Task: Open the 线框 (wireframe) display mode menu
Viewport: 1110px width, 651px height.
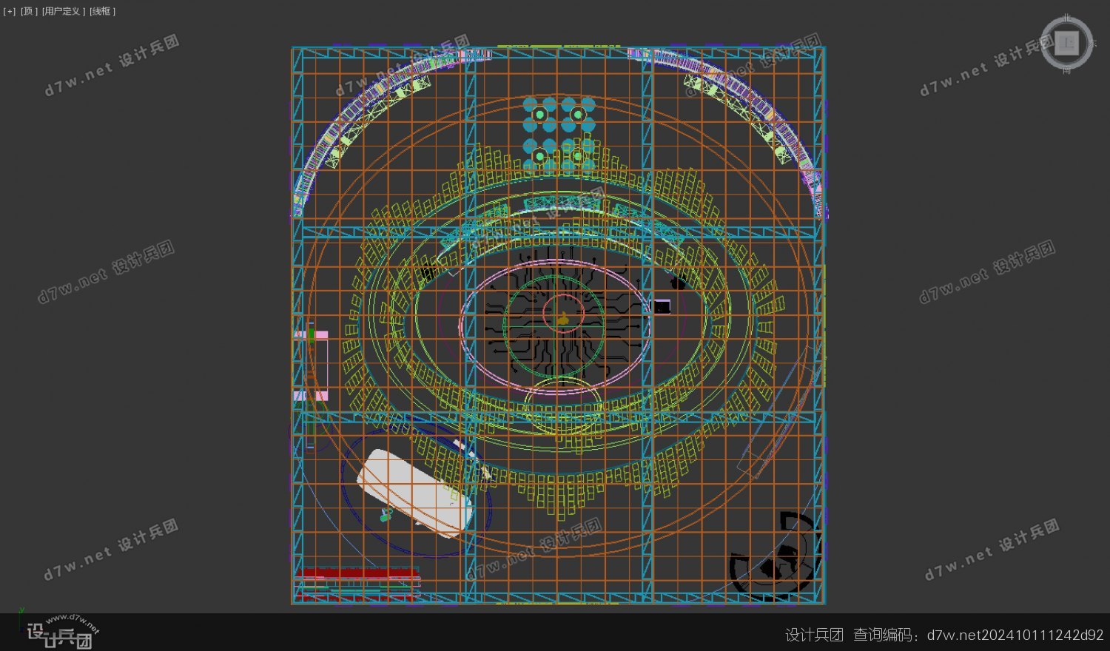Action: click(103, 11)
